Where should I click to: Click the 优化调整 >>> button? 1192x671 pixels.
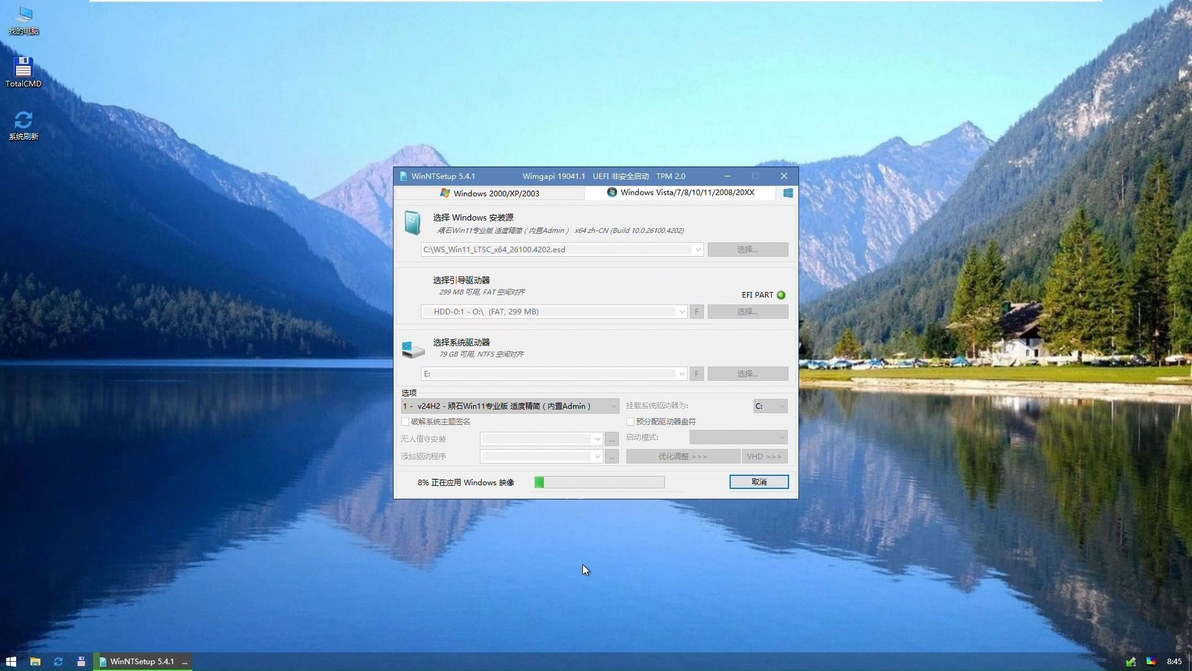[683, 457]
